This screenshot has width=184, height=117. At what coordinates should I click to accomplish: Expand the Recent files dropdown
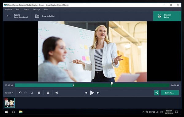click(9, 93)
